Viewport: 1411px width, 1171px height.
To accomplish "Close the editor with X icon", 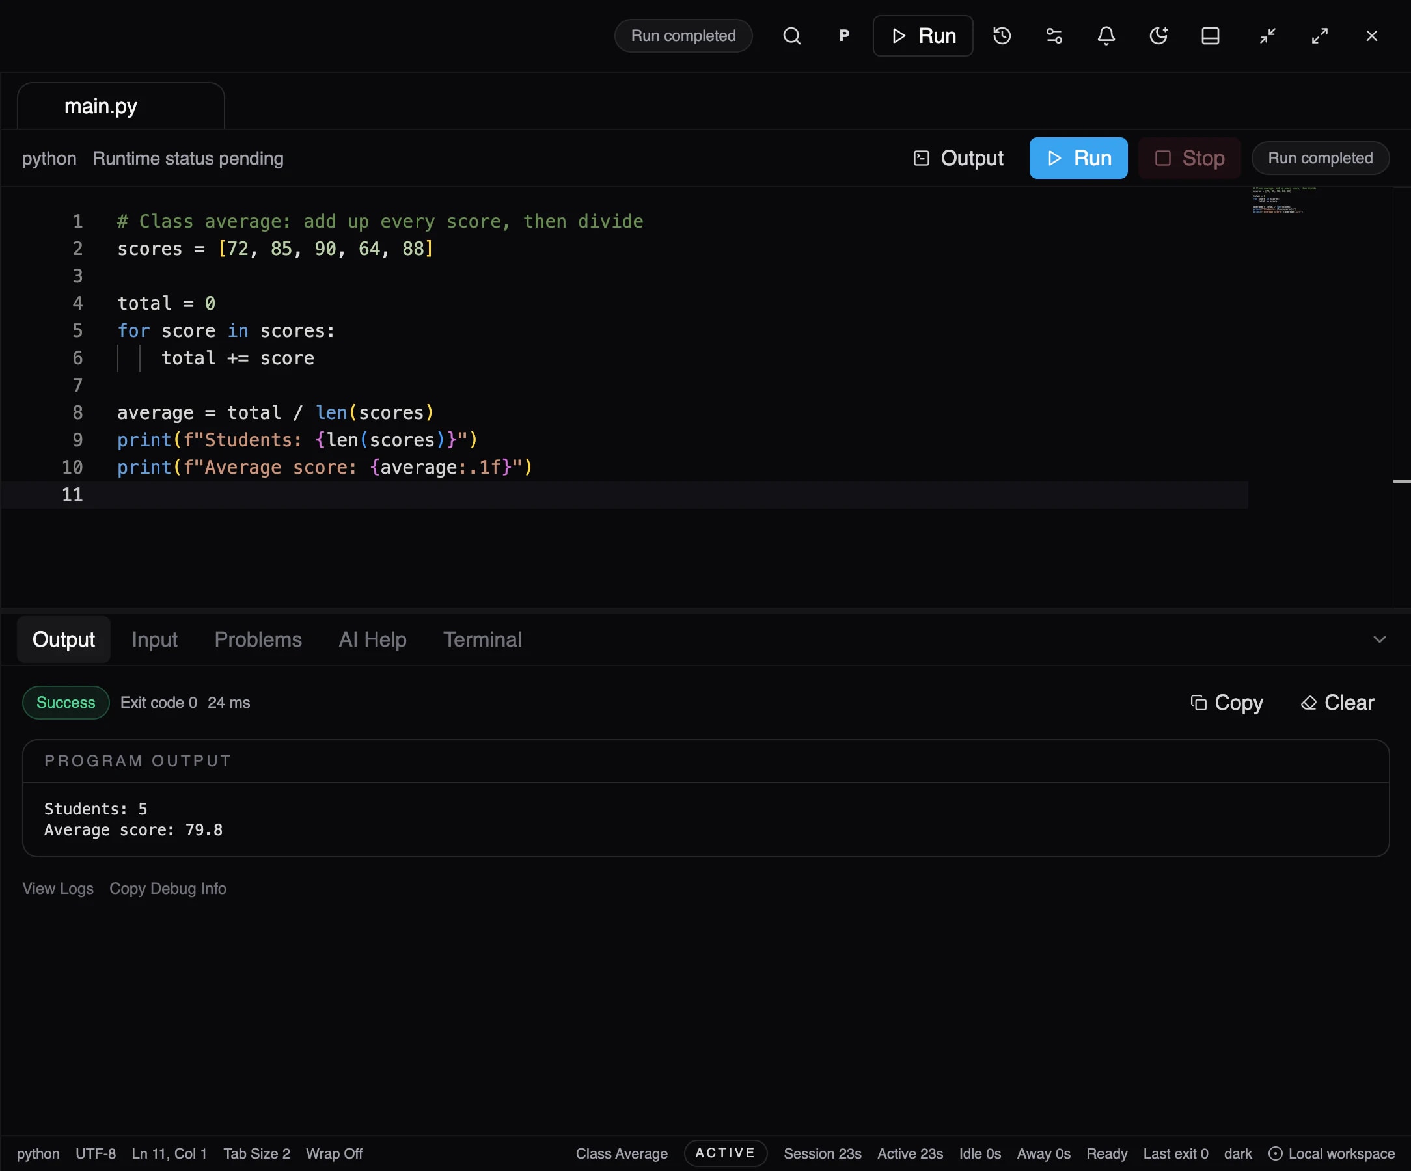I will click(x=1372, y=36).
